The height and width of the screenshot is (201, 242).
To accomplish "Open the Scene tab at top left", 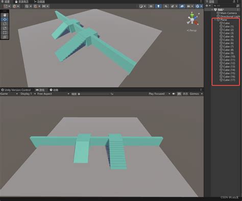I will (5, 2).
